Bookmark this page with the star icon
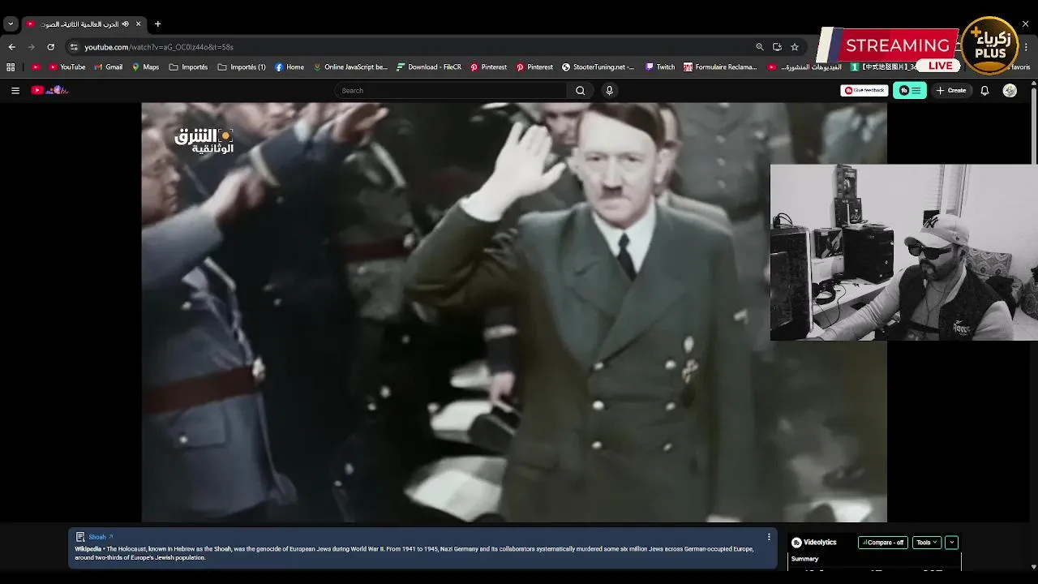 tap(795, 47)
